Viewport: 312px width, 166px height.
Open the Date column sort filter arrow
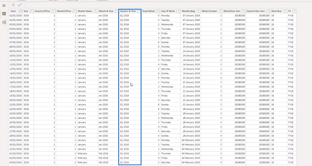tap(20, 11)
